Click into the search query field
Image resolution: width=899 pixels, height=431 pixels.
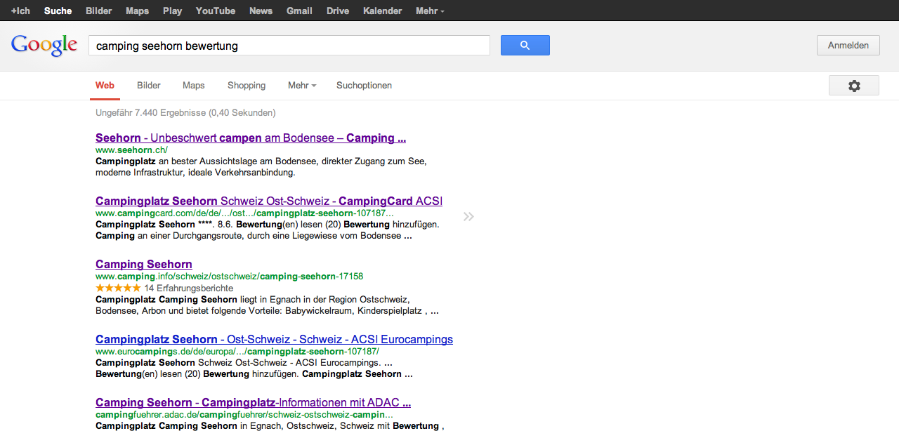click(289, 46)
